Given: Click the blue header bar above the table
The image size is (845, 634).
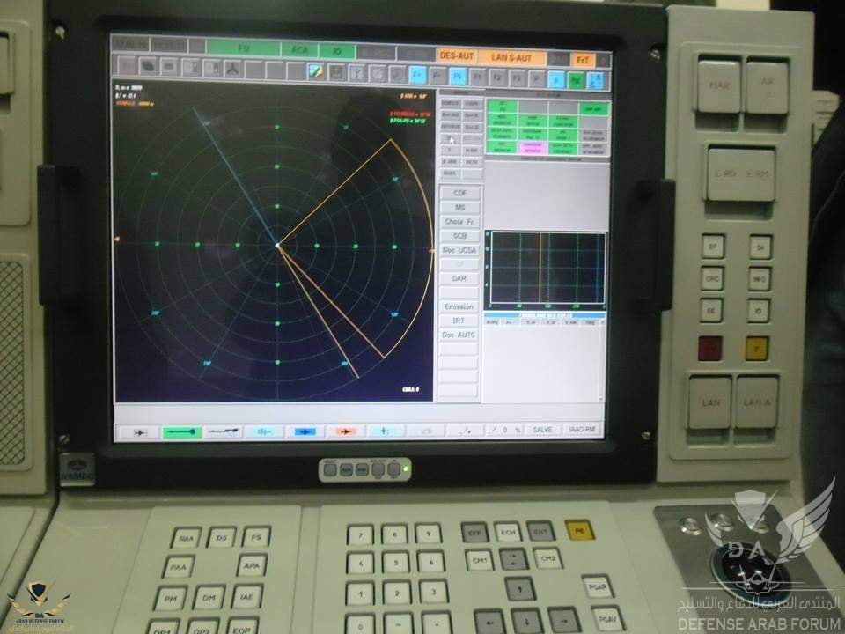Looking at the screenshot, I should [545, 315].
